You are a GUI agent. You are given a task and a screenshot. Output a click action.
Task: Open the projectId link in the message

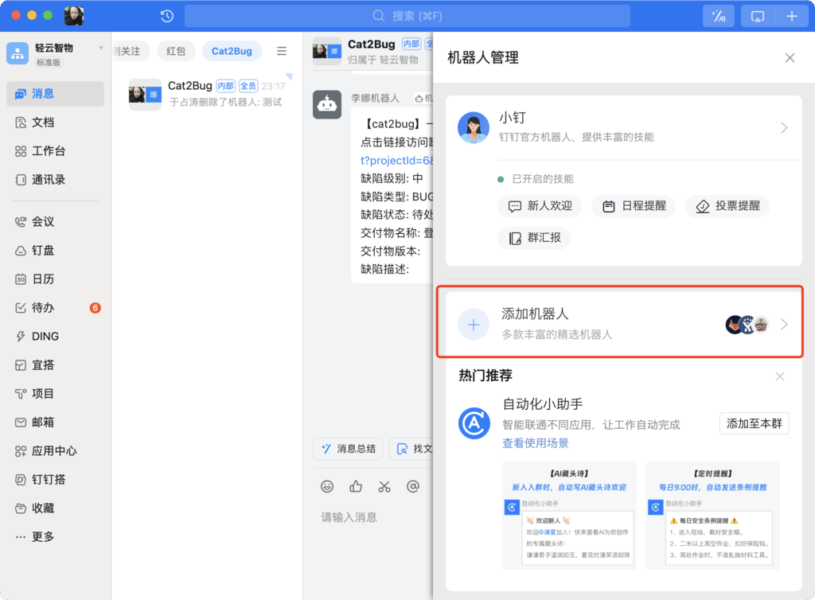tap(396, 161)
